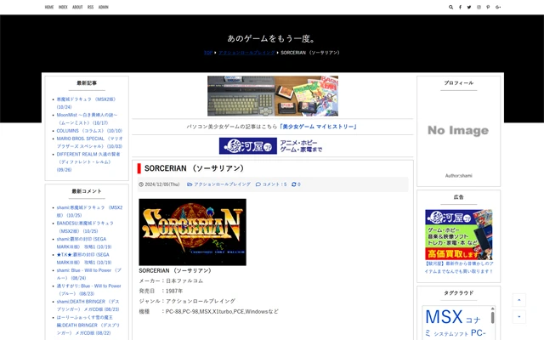Go to the ABOUT page

[77, 7]
